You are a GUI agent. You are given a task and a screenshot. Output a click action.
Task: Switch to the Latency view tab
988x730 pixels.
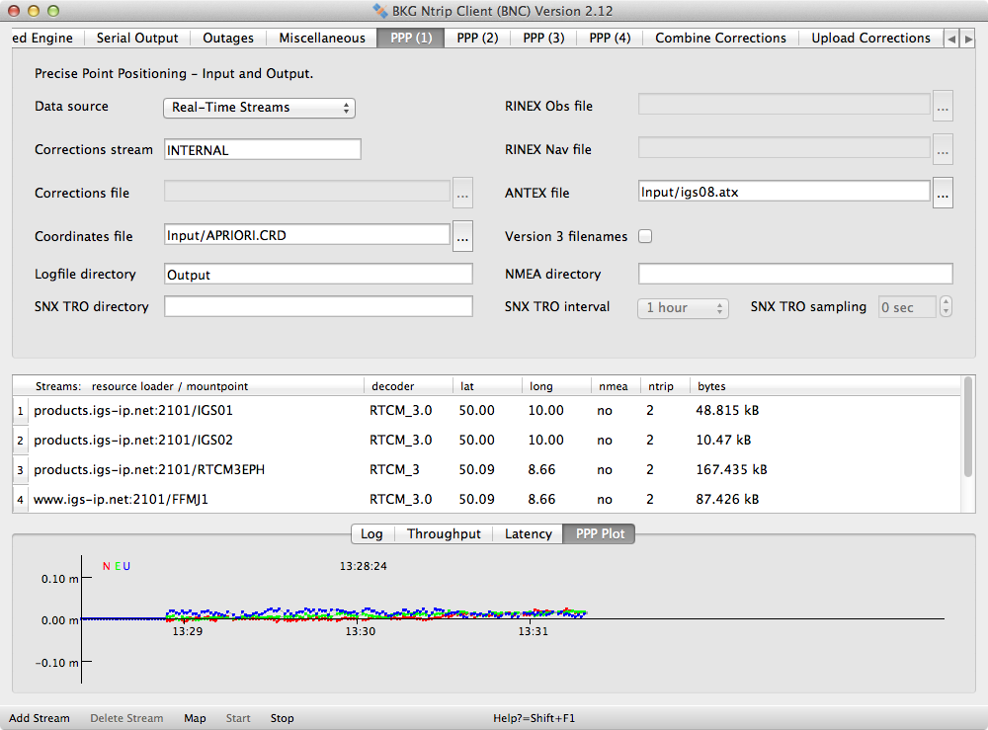click(528, 533)
